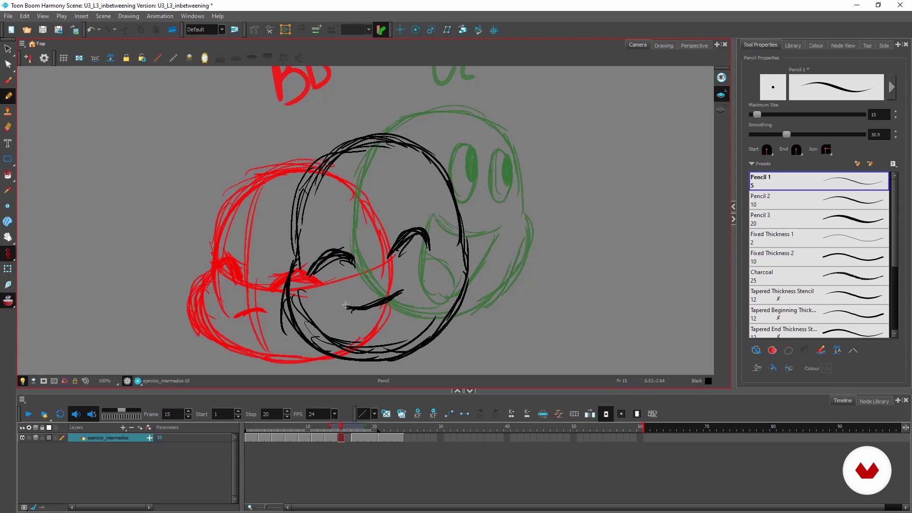Click the yellow Lock icon in Camera toolbar
912x513 pixels.
126,58
